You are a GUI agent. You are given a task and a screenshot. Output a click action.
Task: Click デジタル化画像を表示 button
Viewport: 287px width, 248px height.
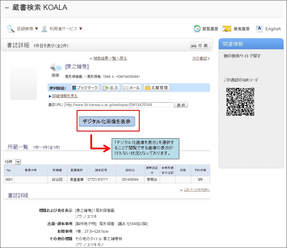coord(107,122)
